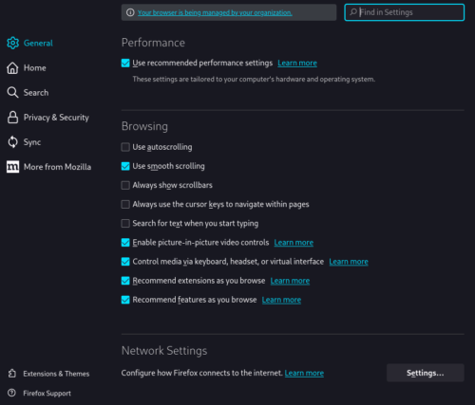The width and height of the screenshot is (475, 405).
Task: Click the Privacy & Security lock icon
Action: [12, 118]
